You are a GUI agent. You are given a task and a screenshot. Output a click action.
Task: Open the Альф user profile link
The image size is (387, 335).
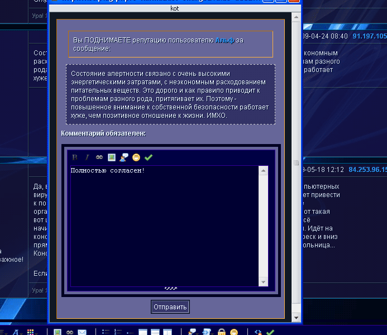coord(225,40)
